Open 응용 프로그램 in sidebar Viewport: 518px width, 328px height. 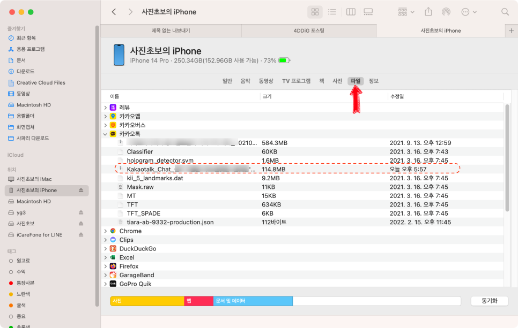[x=31, y=49]
